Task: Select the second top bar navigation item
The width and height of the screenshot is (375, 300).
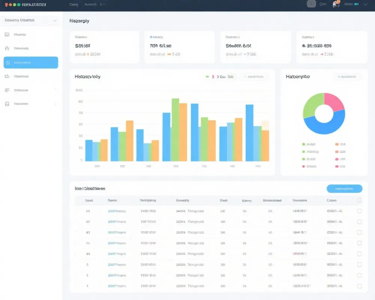Action: click(91, 4)
